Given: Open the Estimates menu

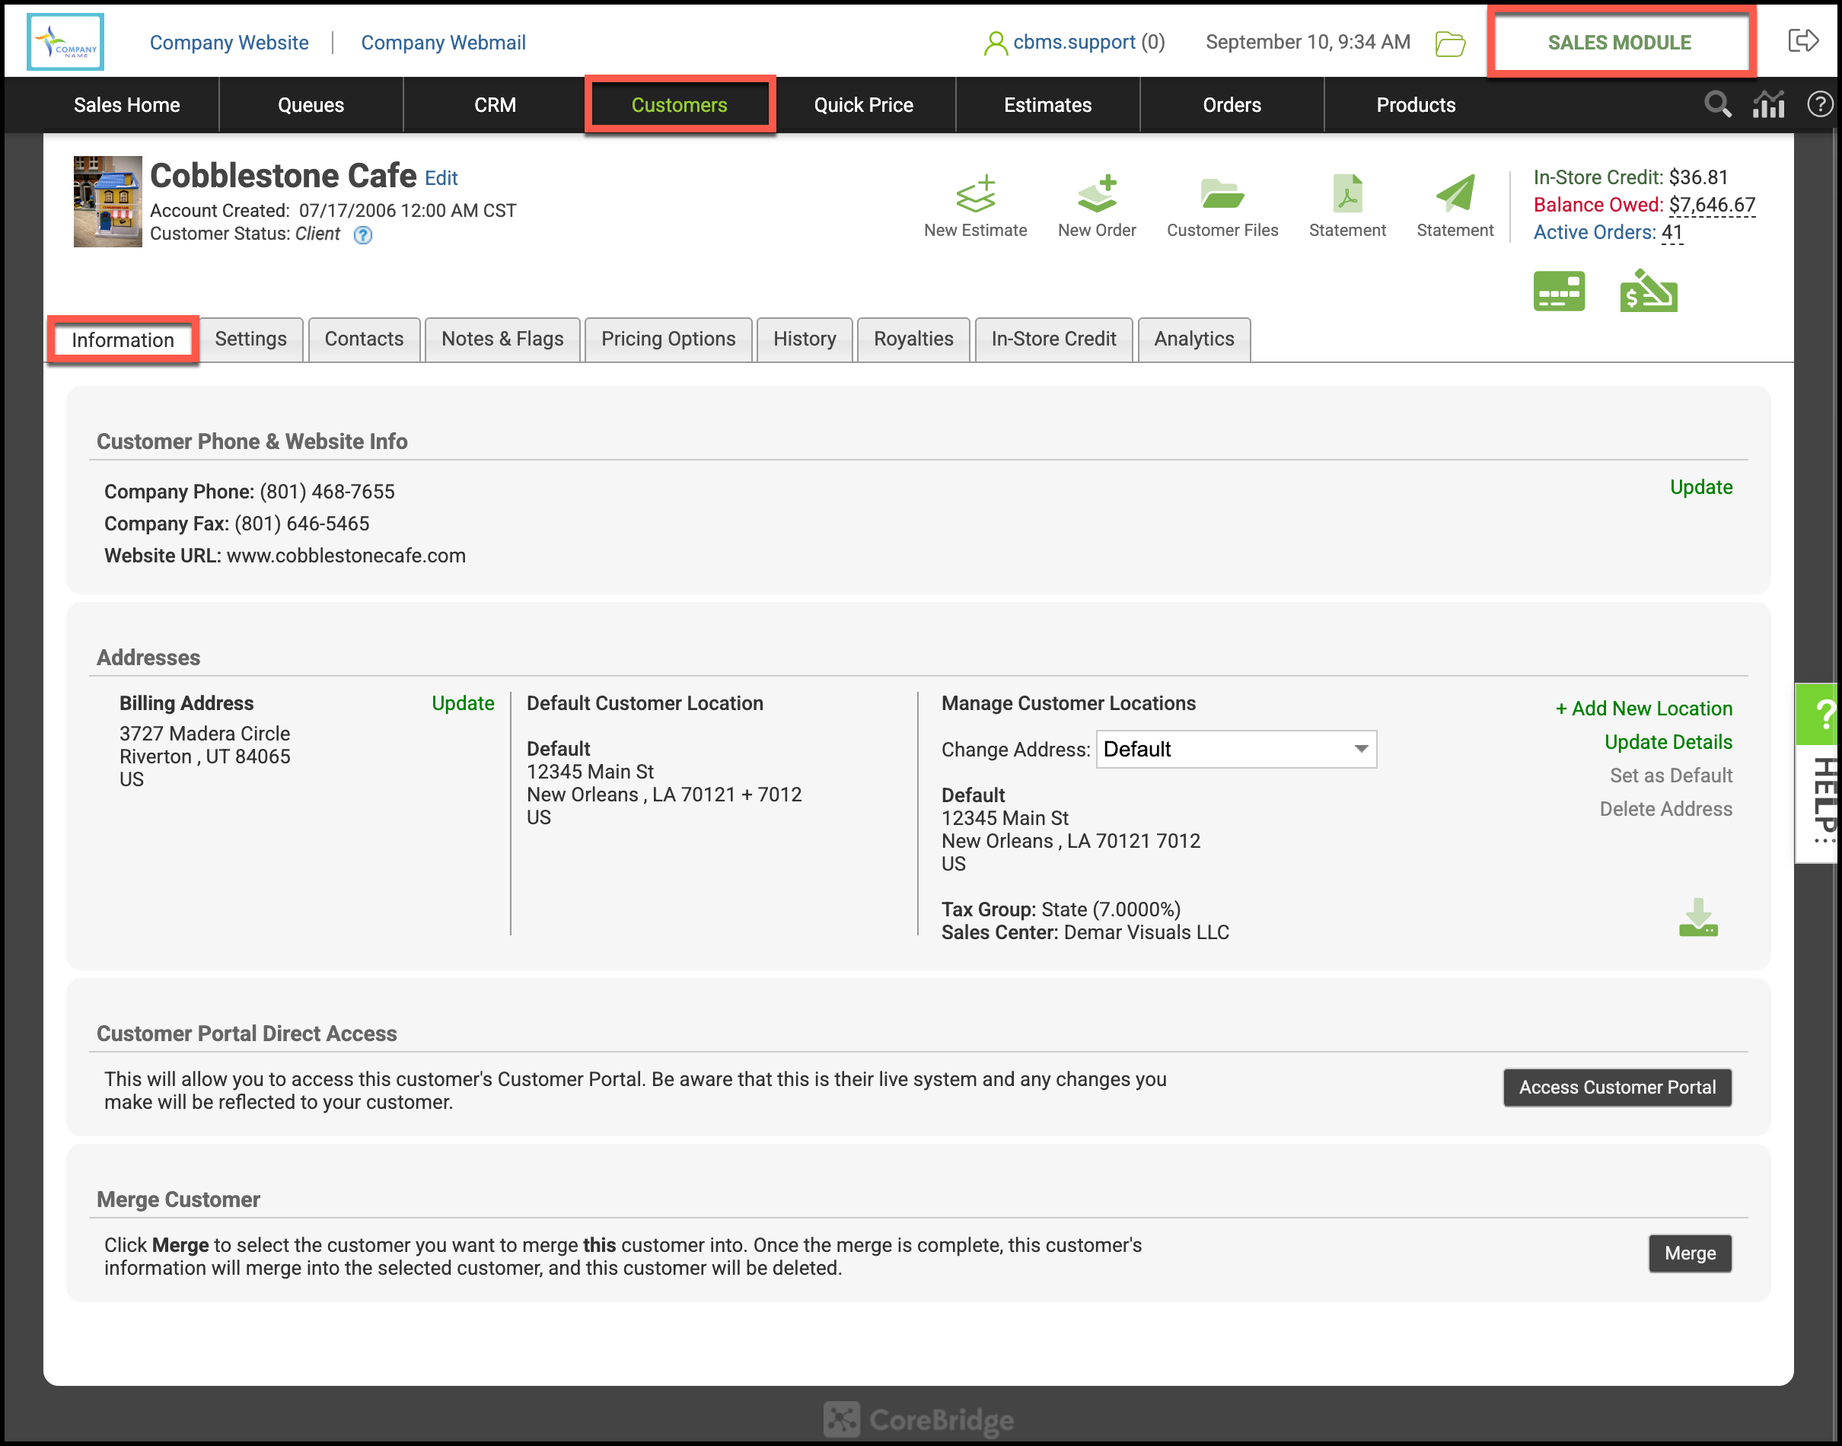Looking at the screenshot, I should point(1047,105).
